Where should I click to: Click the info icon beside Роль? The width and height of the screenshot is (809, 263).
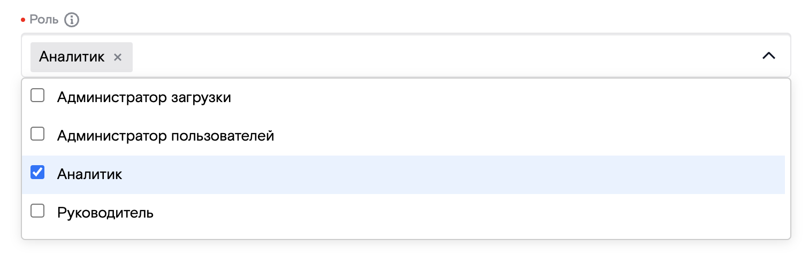[71, 20]
